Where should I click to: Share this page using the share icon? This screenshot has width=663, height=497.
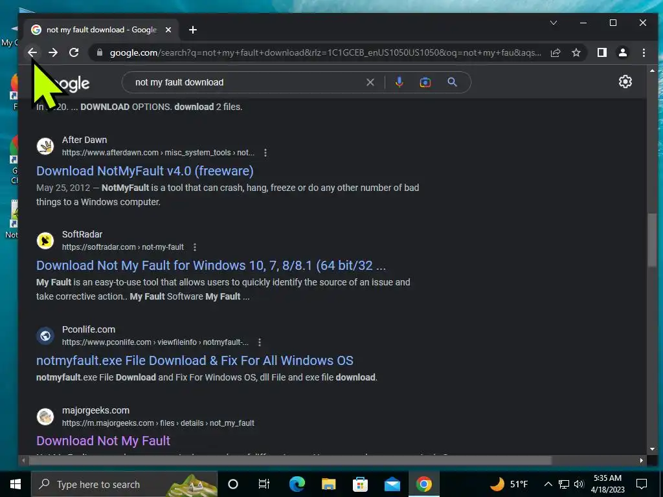[555, 52]
